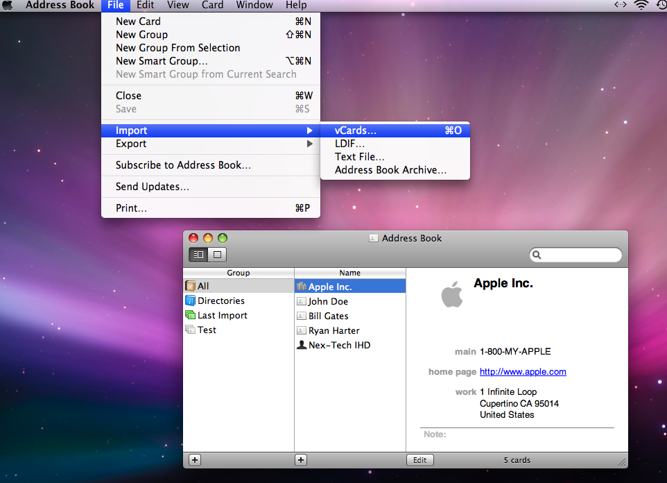Viewport: 667px width, 483px height.
Task: Select Bill Gates contact
Action: [350, 316]
